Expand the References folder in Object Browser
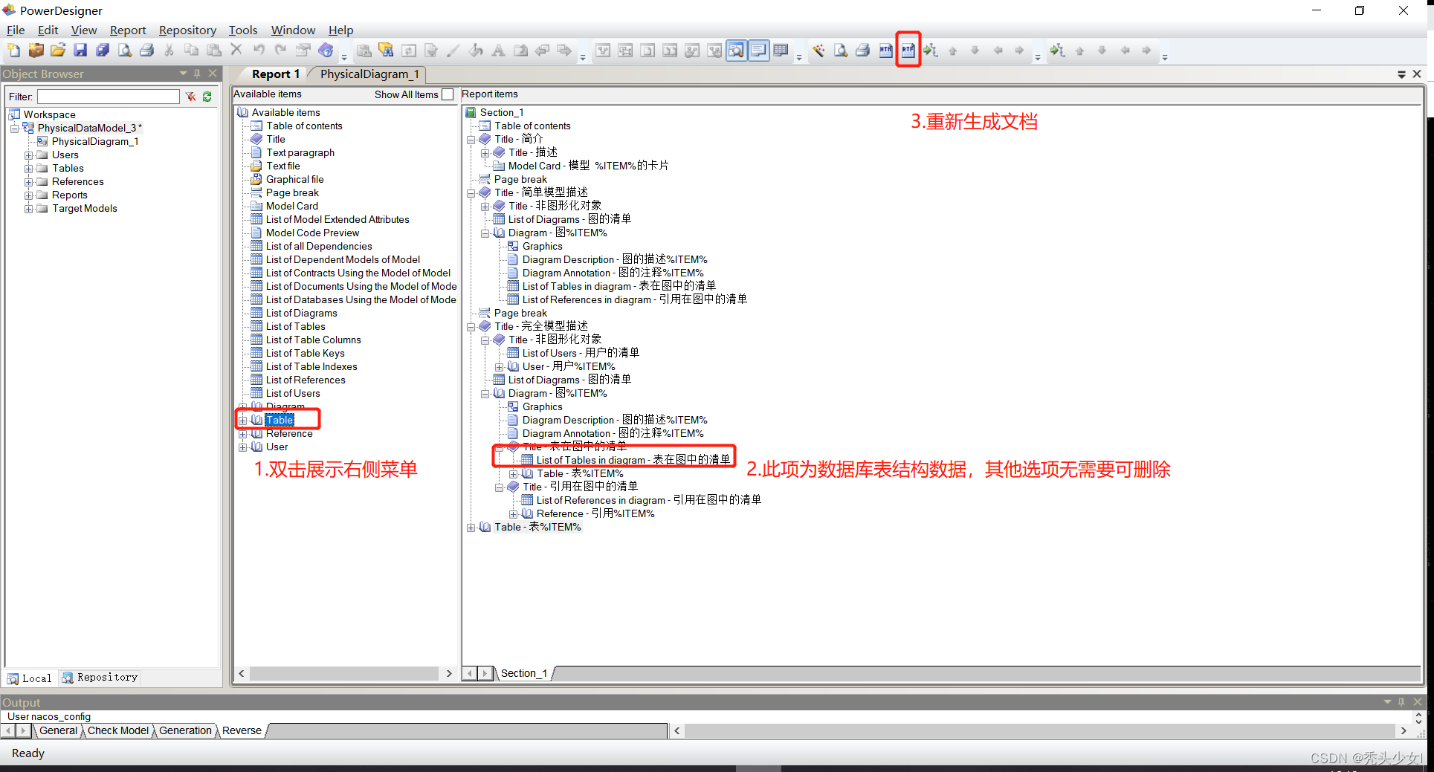 tap(28, 182)
